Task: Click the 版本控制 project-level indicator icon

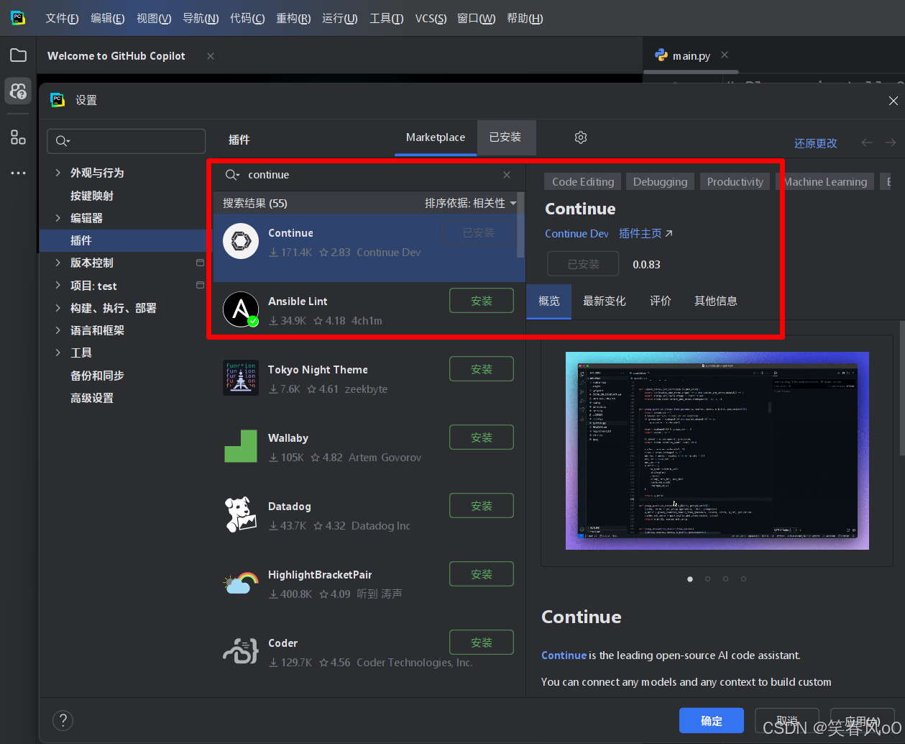Action: coord(200,263)
